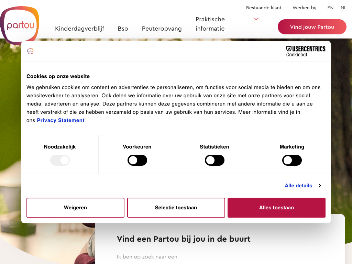Click the Partou logo in header
Viewport: 352px width, 264px height.
coord(20,25)
